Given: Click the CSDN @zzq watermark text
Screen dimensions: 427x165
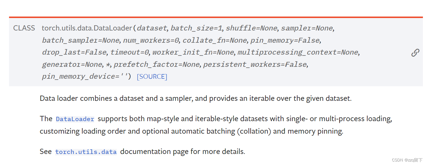Looking at the screenshot, I should tap(407, 160).
